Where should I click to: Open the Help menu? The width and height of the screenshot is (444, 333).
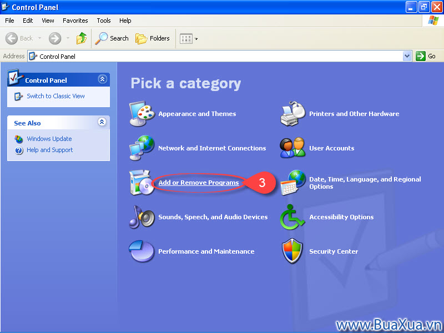coord(125,21)
